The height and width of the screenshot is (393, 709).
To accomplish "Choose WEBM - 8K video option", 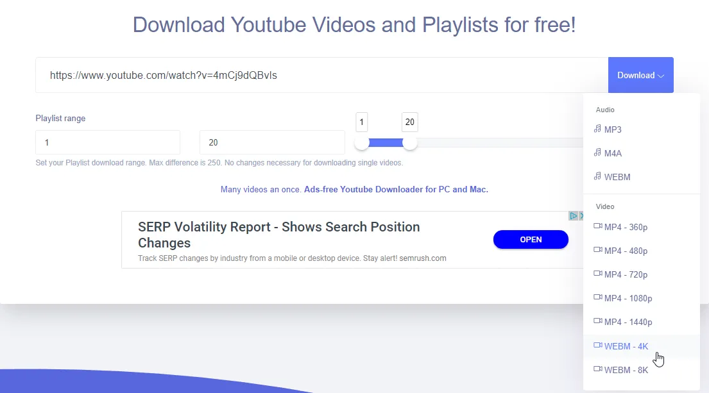I will click(x=642, y=370).
